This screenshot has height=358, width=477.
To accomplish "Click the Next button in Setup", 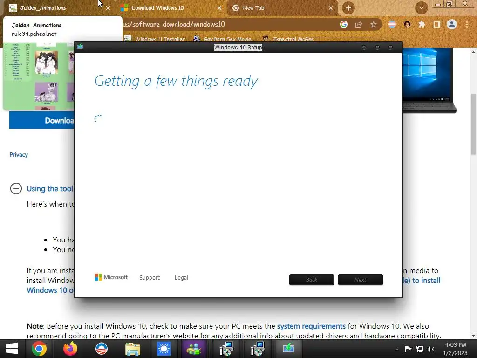I will tap(361, 280).
